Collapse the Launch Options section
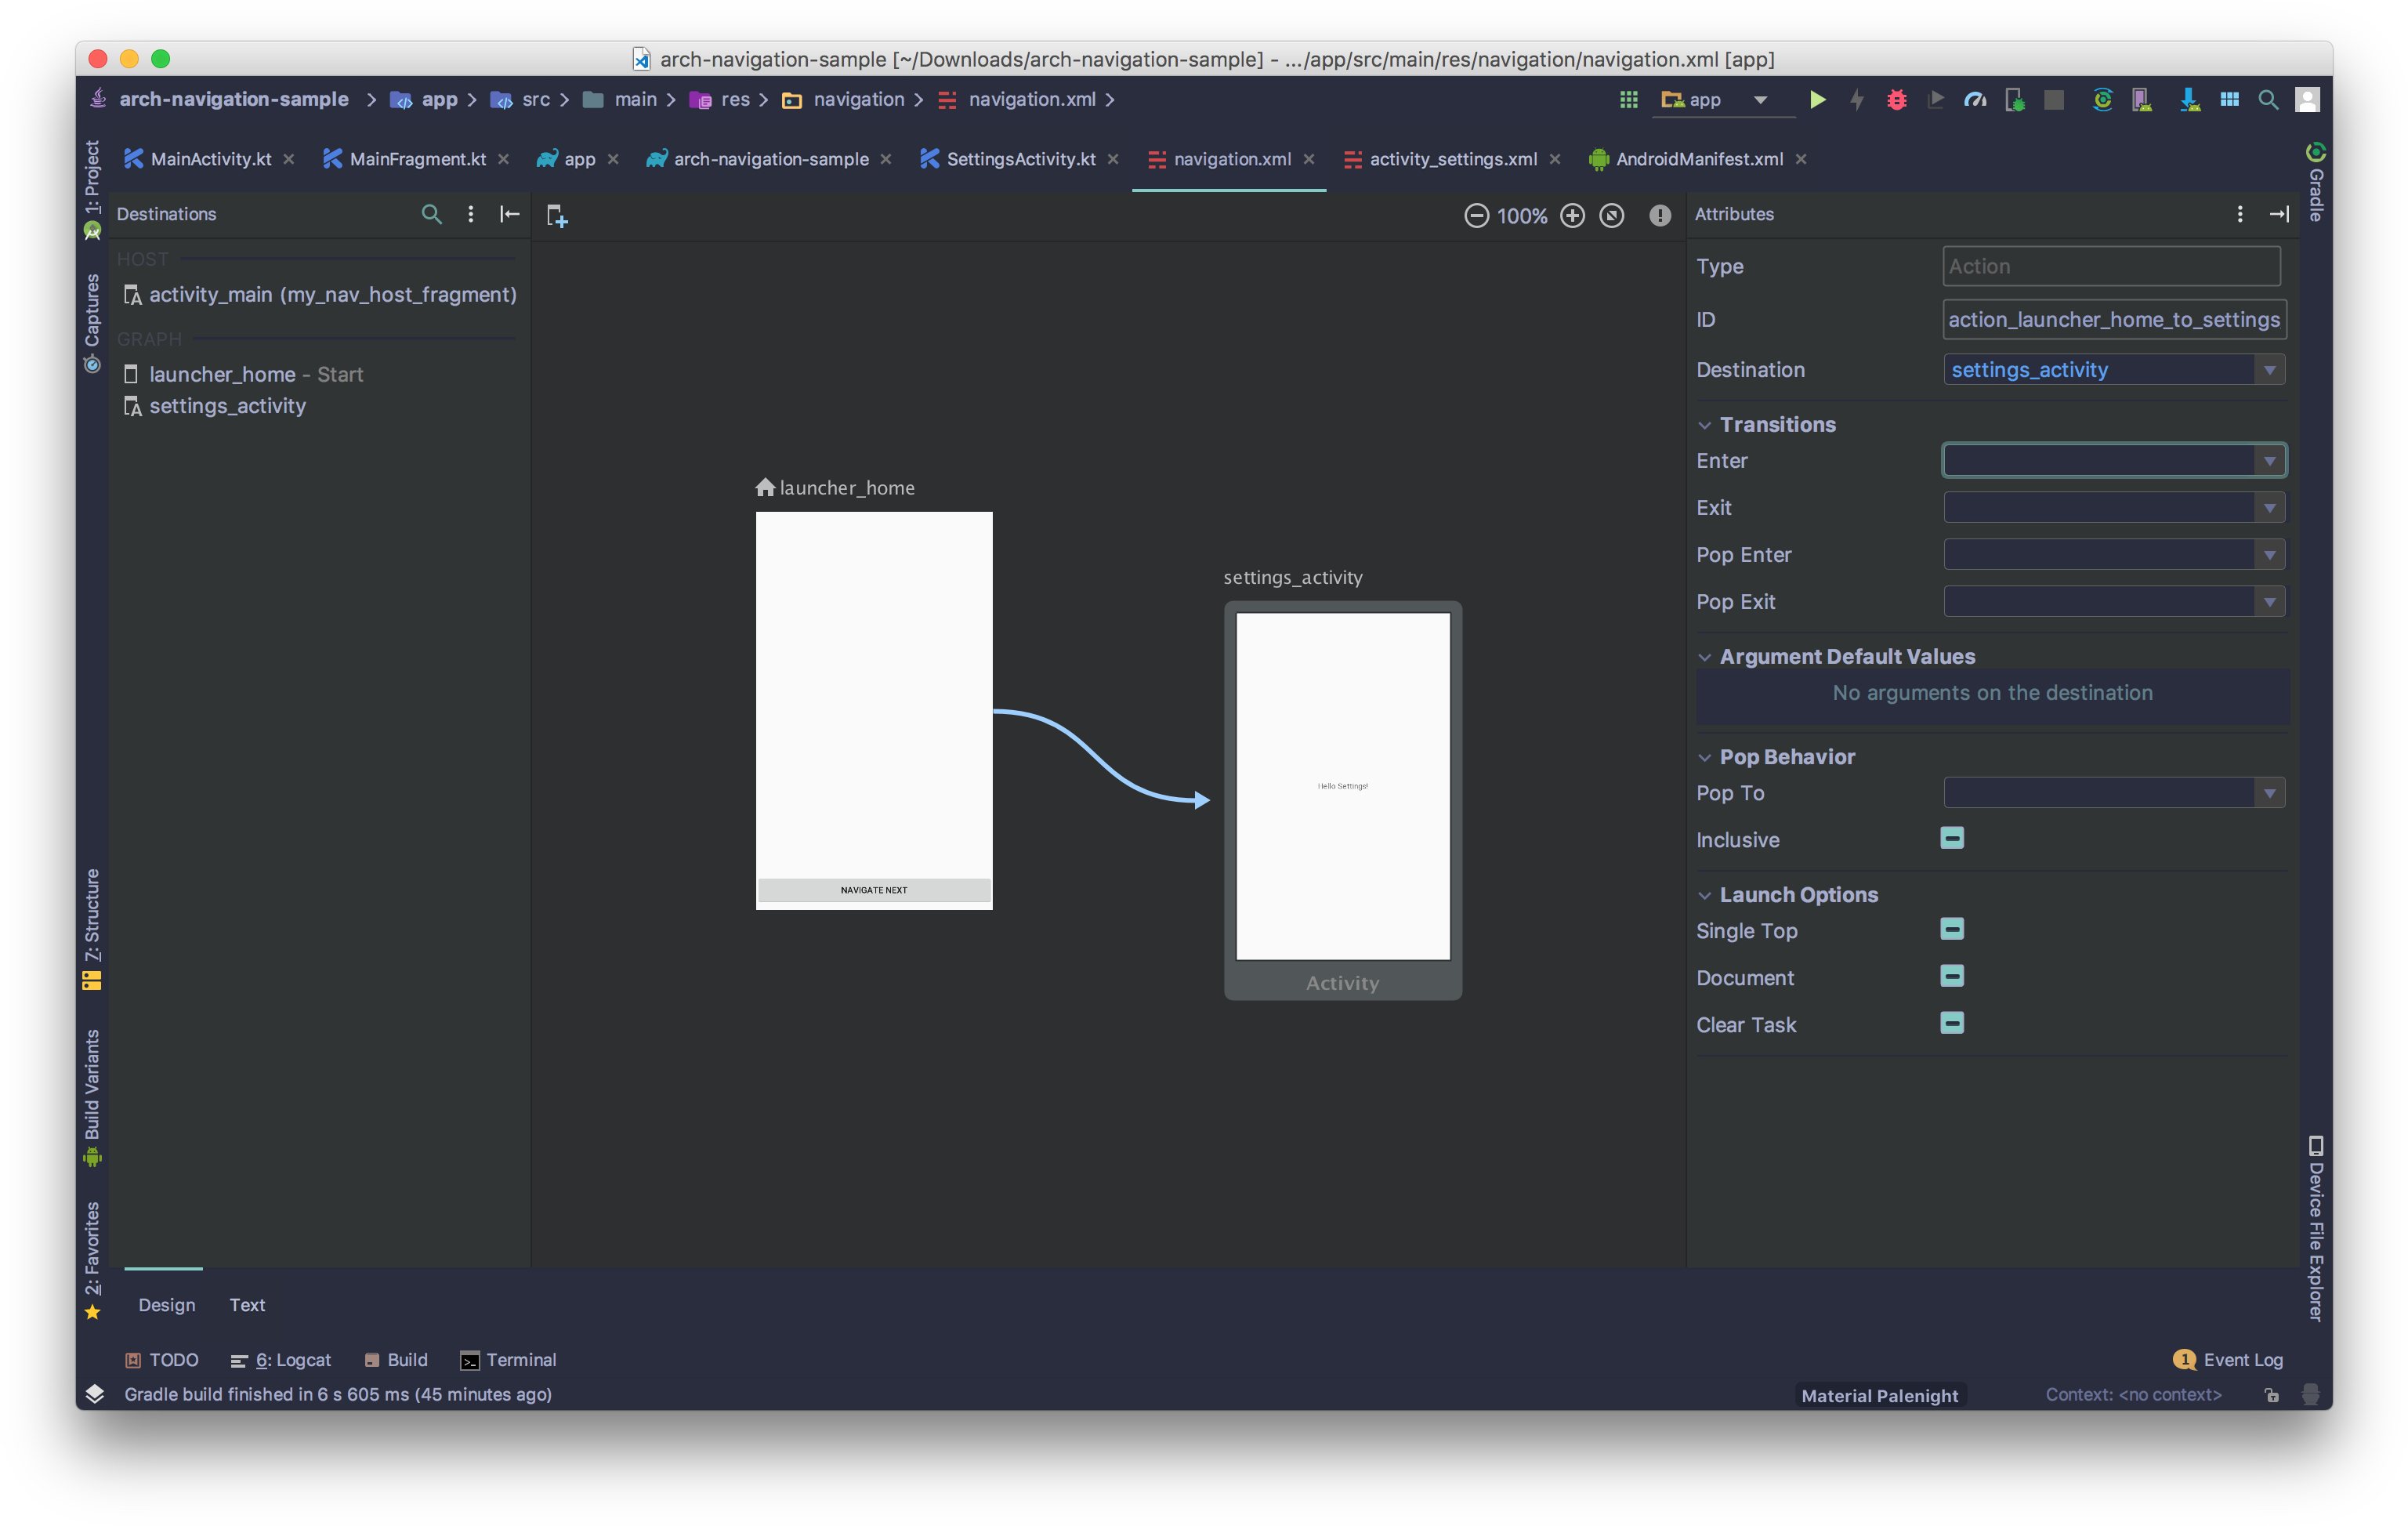2408x1526 pixels. tap(1705, 894)
